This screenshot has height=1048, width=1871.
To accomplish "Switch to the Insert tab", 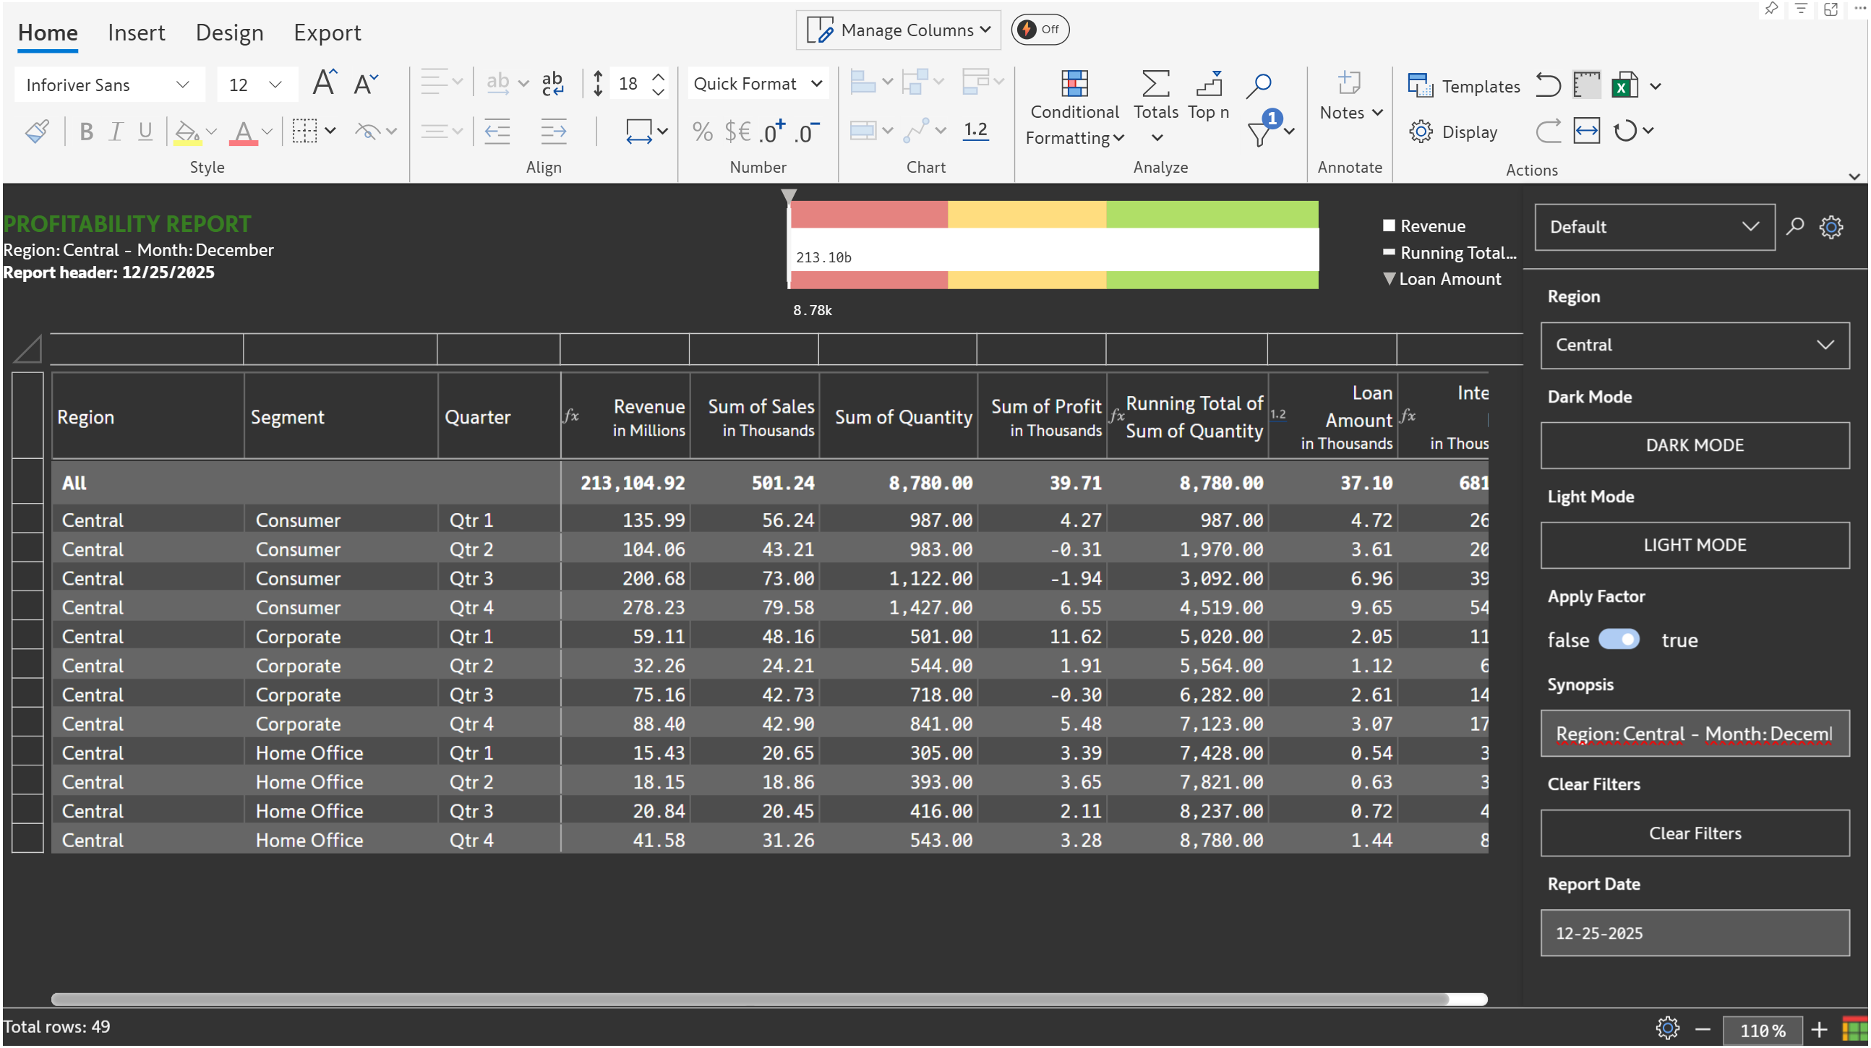I will pyautogui.click(x=136, y=33).
